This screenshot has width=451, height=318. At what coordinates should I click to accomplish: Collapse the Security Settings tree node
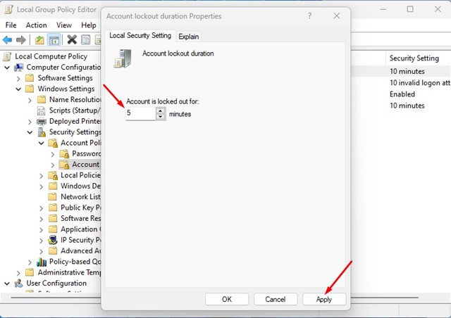click(x=30, y=132)
